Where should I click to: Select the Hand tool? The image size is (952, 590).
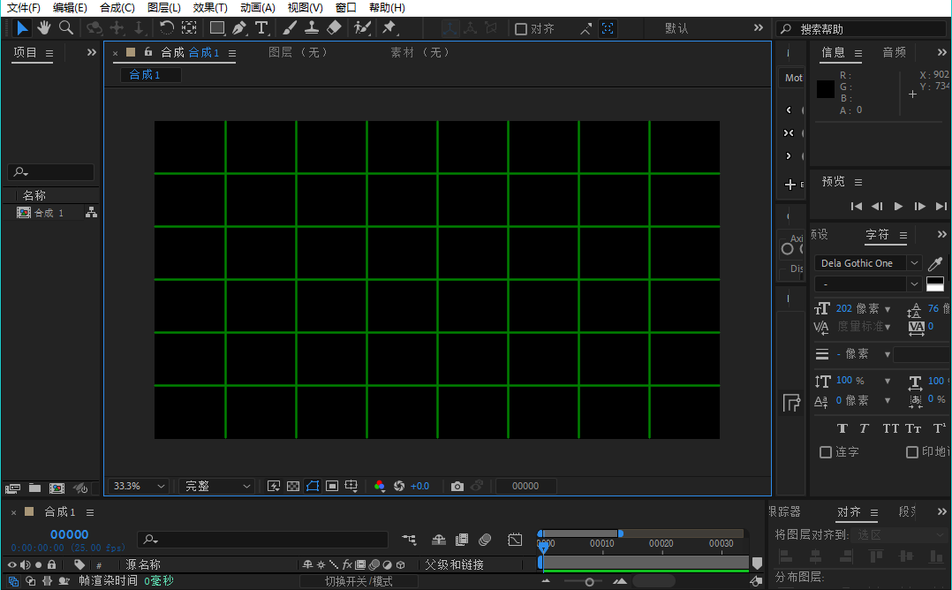44,28
